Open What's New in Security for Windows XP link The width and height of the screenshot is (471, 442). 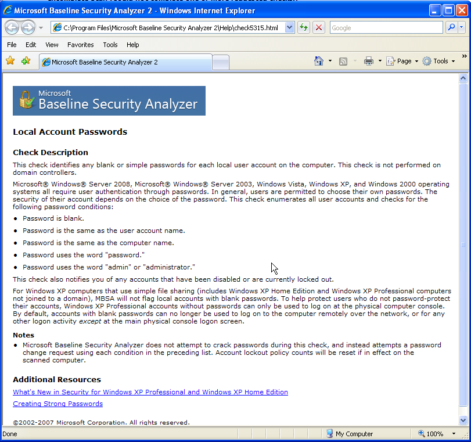(150, 392)
